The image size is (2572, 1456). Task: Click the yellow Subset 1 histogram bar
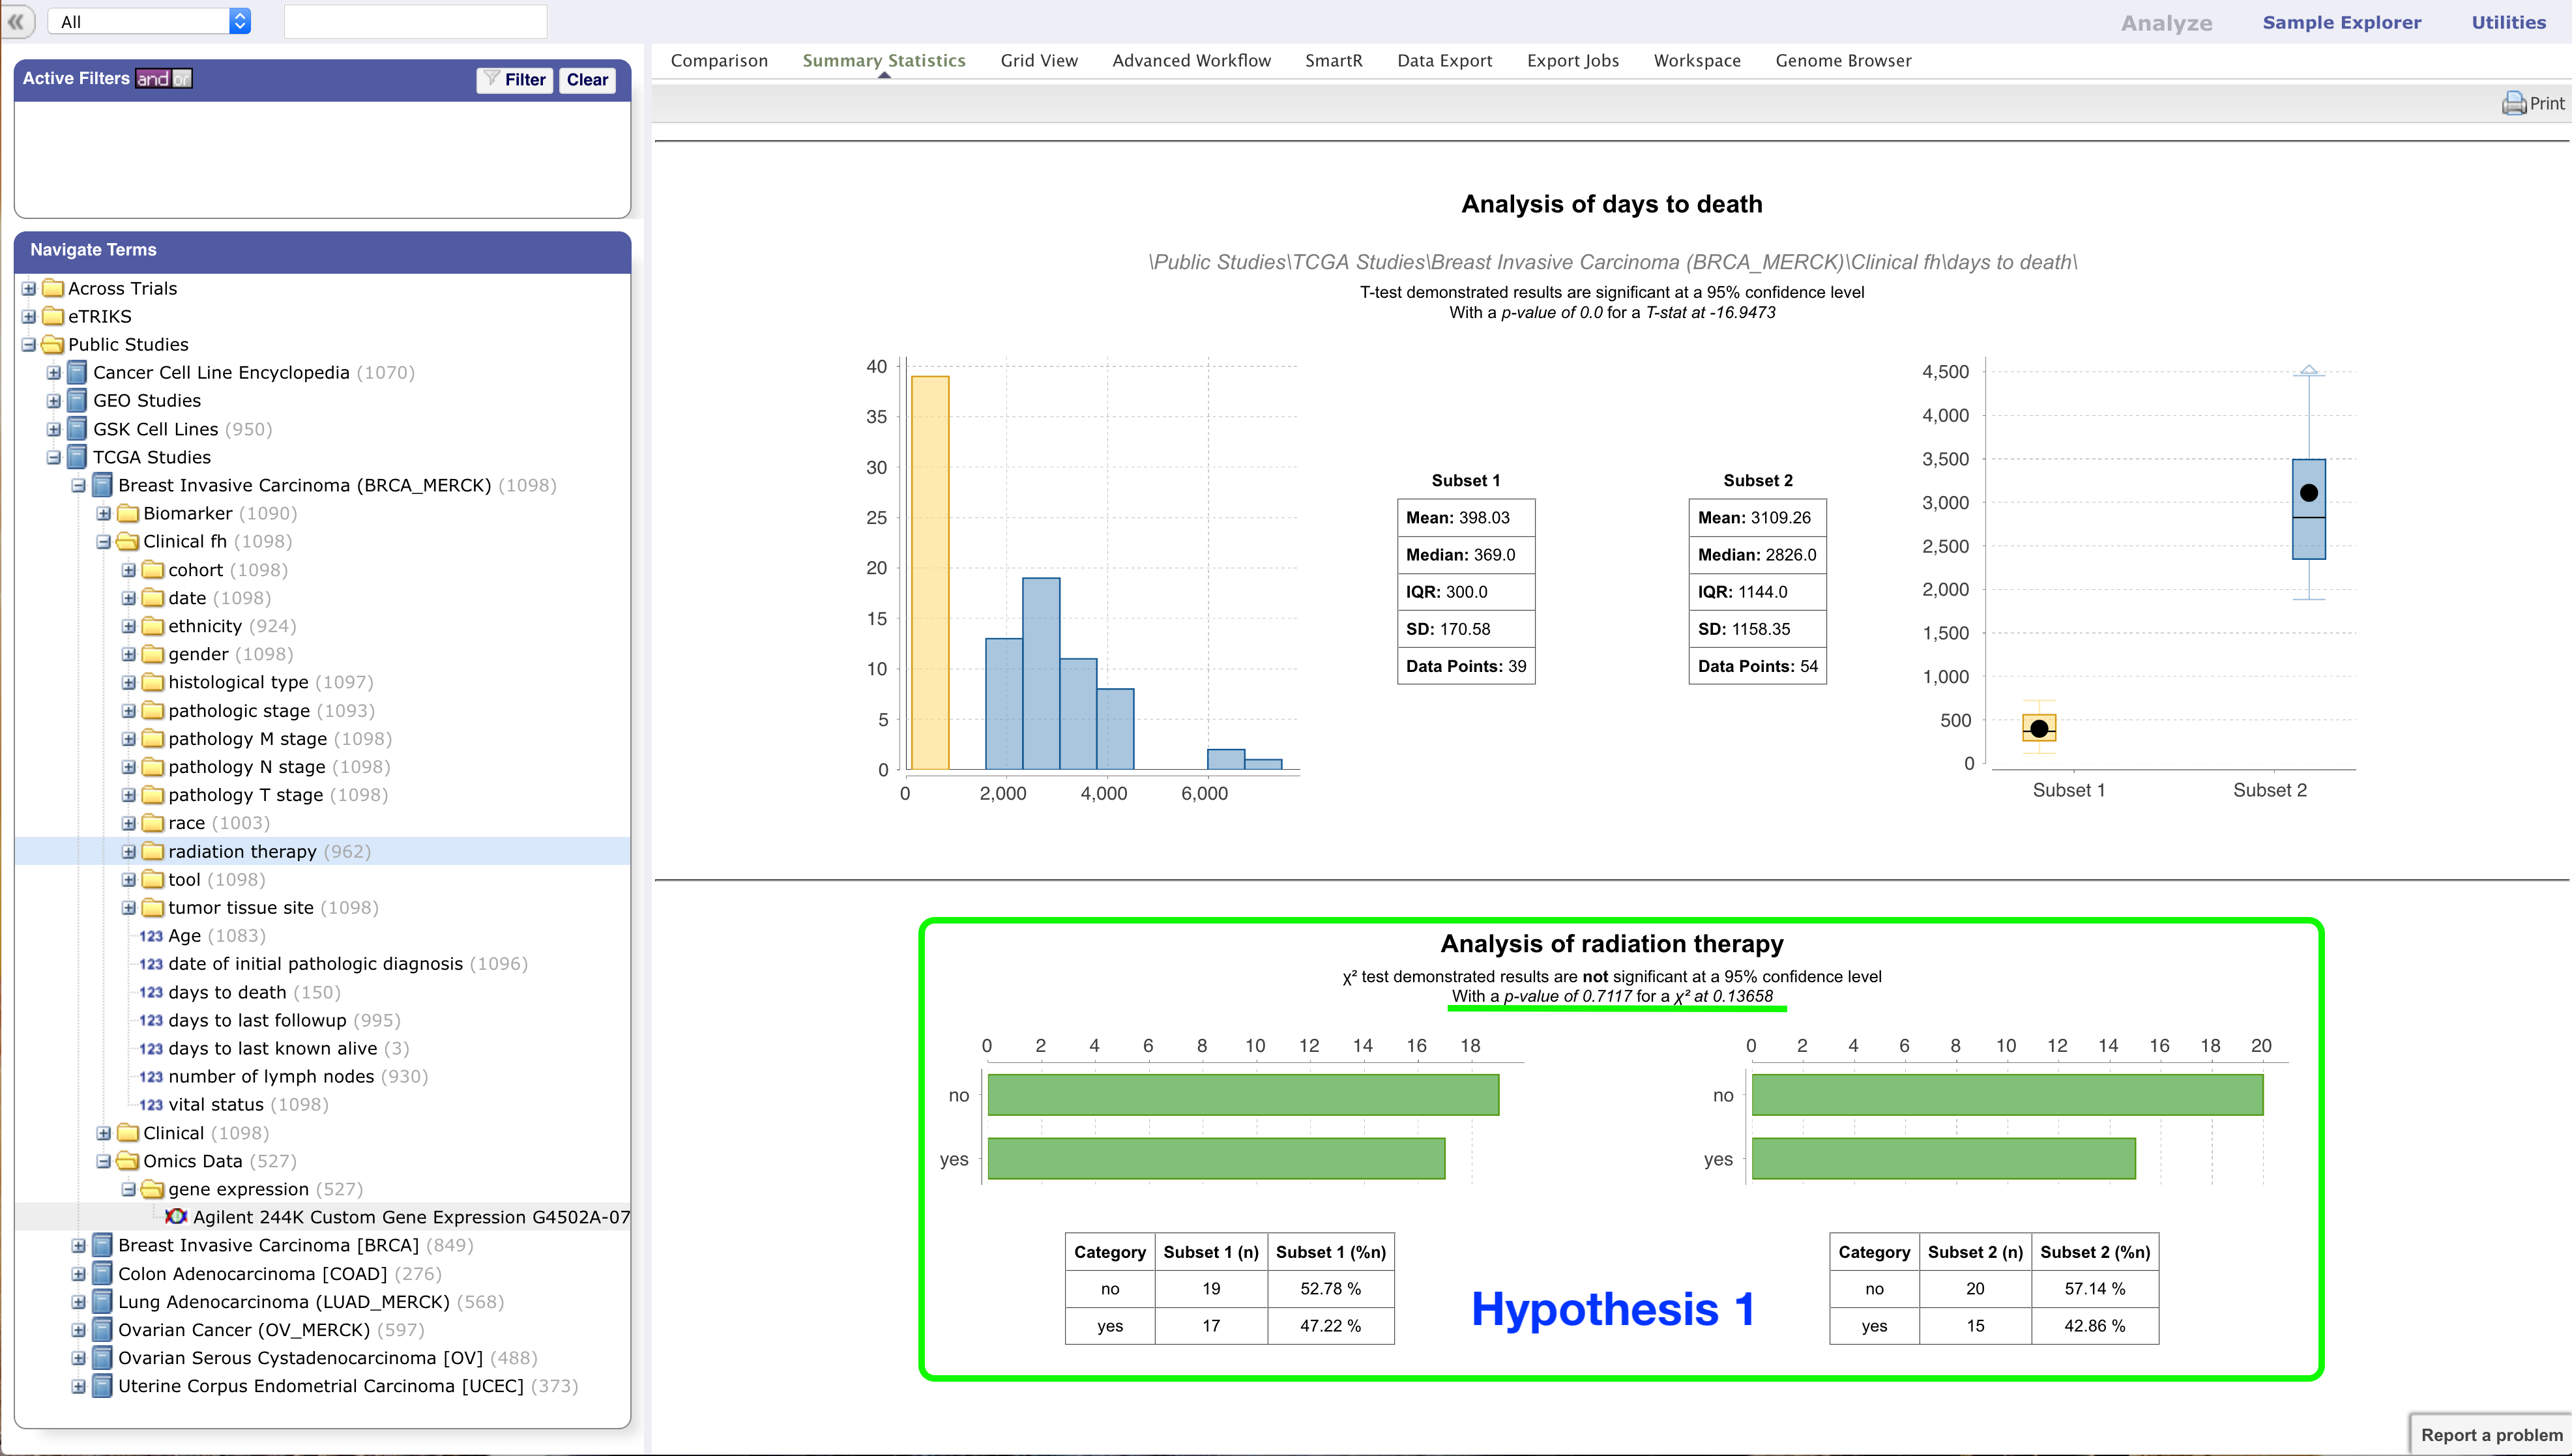click(x=930, y=572)
